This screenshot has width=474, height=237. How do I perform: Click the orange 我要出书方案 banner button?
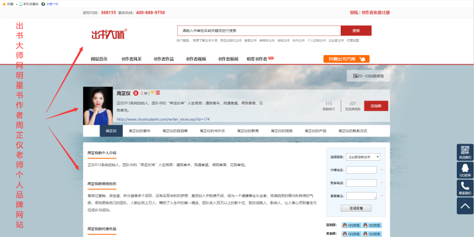347,59
